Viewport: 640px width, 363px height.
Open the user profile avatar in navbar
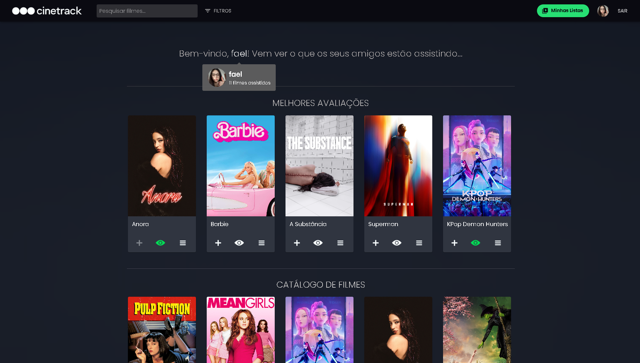click(603, 11)
